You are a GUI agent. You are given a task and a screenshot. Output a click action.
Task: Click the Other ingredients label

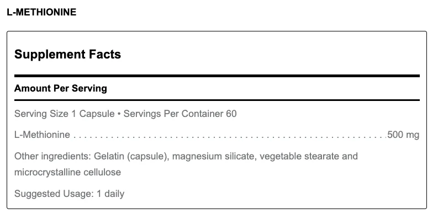point(53,156)
